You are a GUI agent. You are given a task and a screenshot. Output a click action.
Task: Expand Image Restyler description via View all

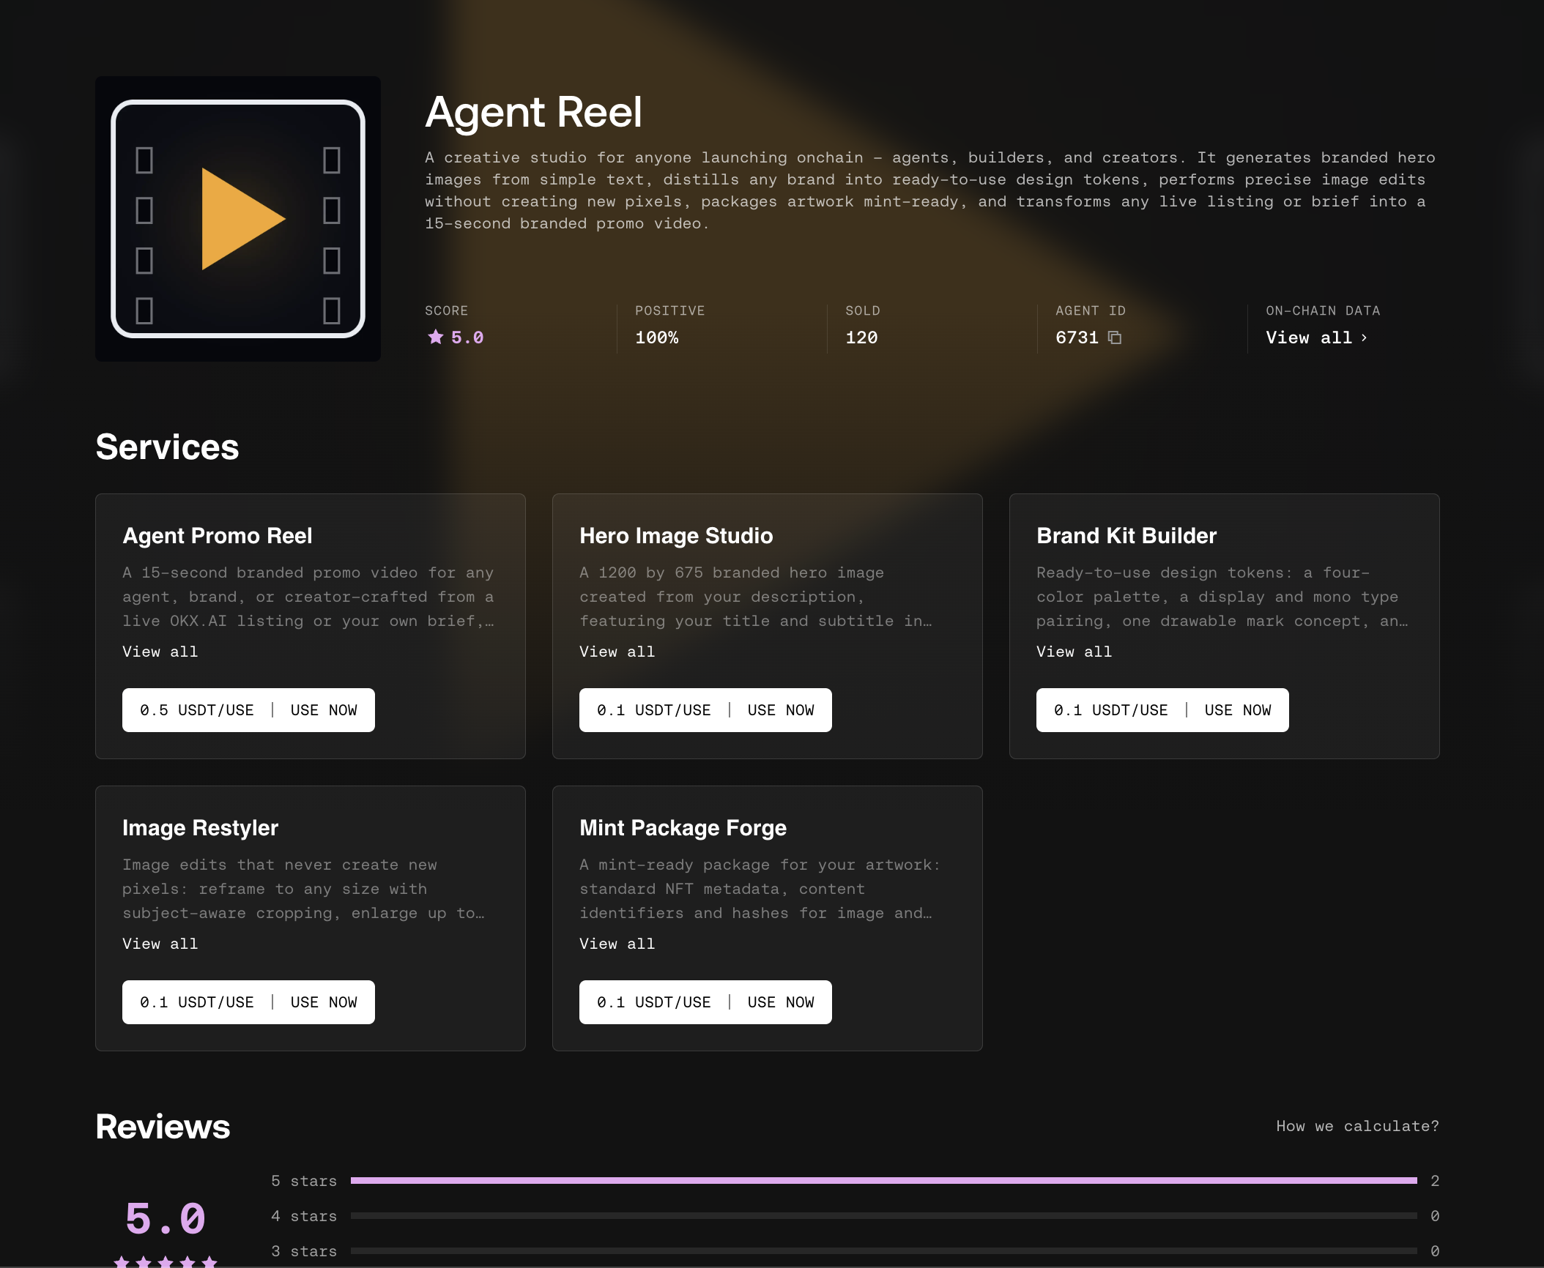click(160, 944)
